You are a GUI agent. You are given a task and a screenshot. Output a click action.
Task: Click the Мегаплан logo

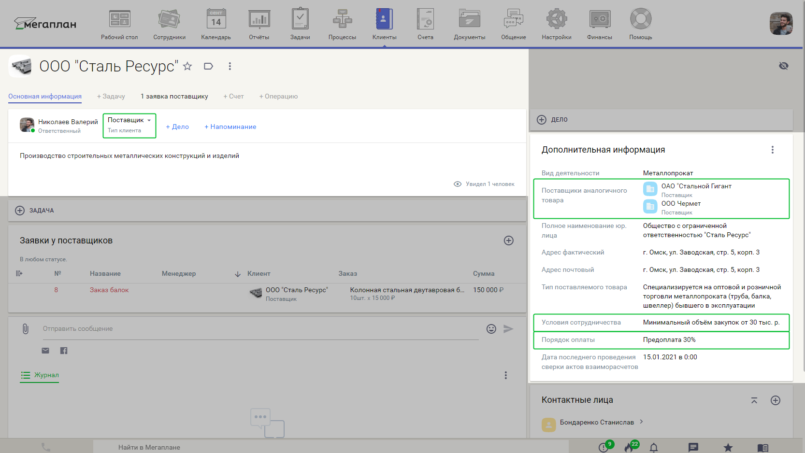click(45, 24)
